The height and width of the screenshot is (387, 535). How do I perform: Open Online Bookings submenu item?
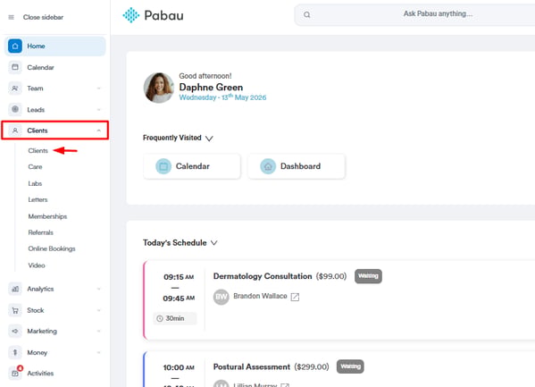tap(52, 248)
